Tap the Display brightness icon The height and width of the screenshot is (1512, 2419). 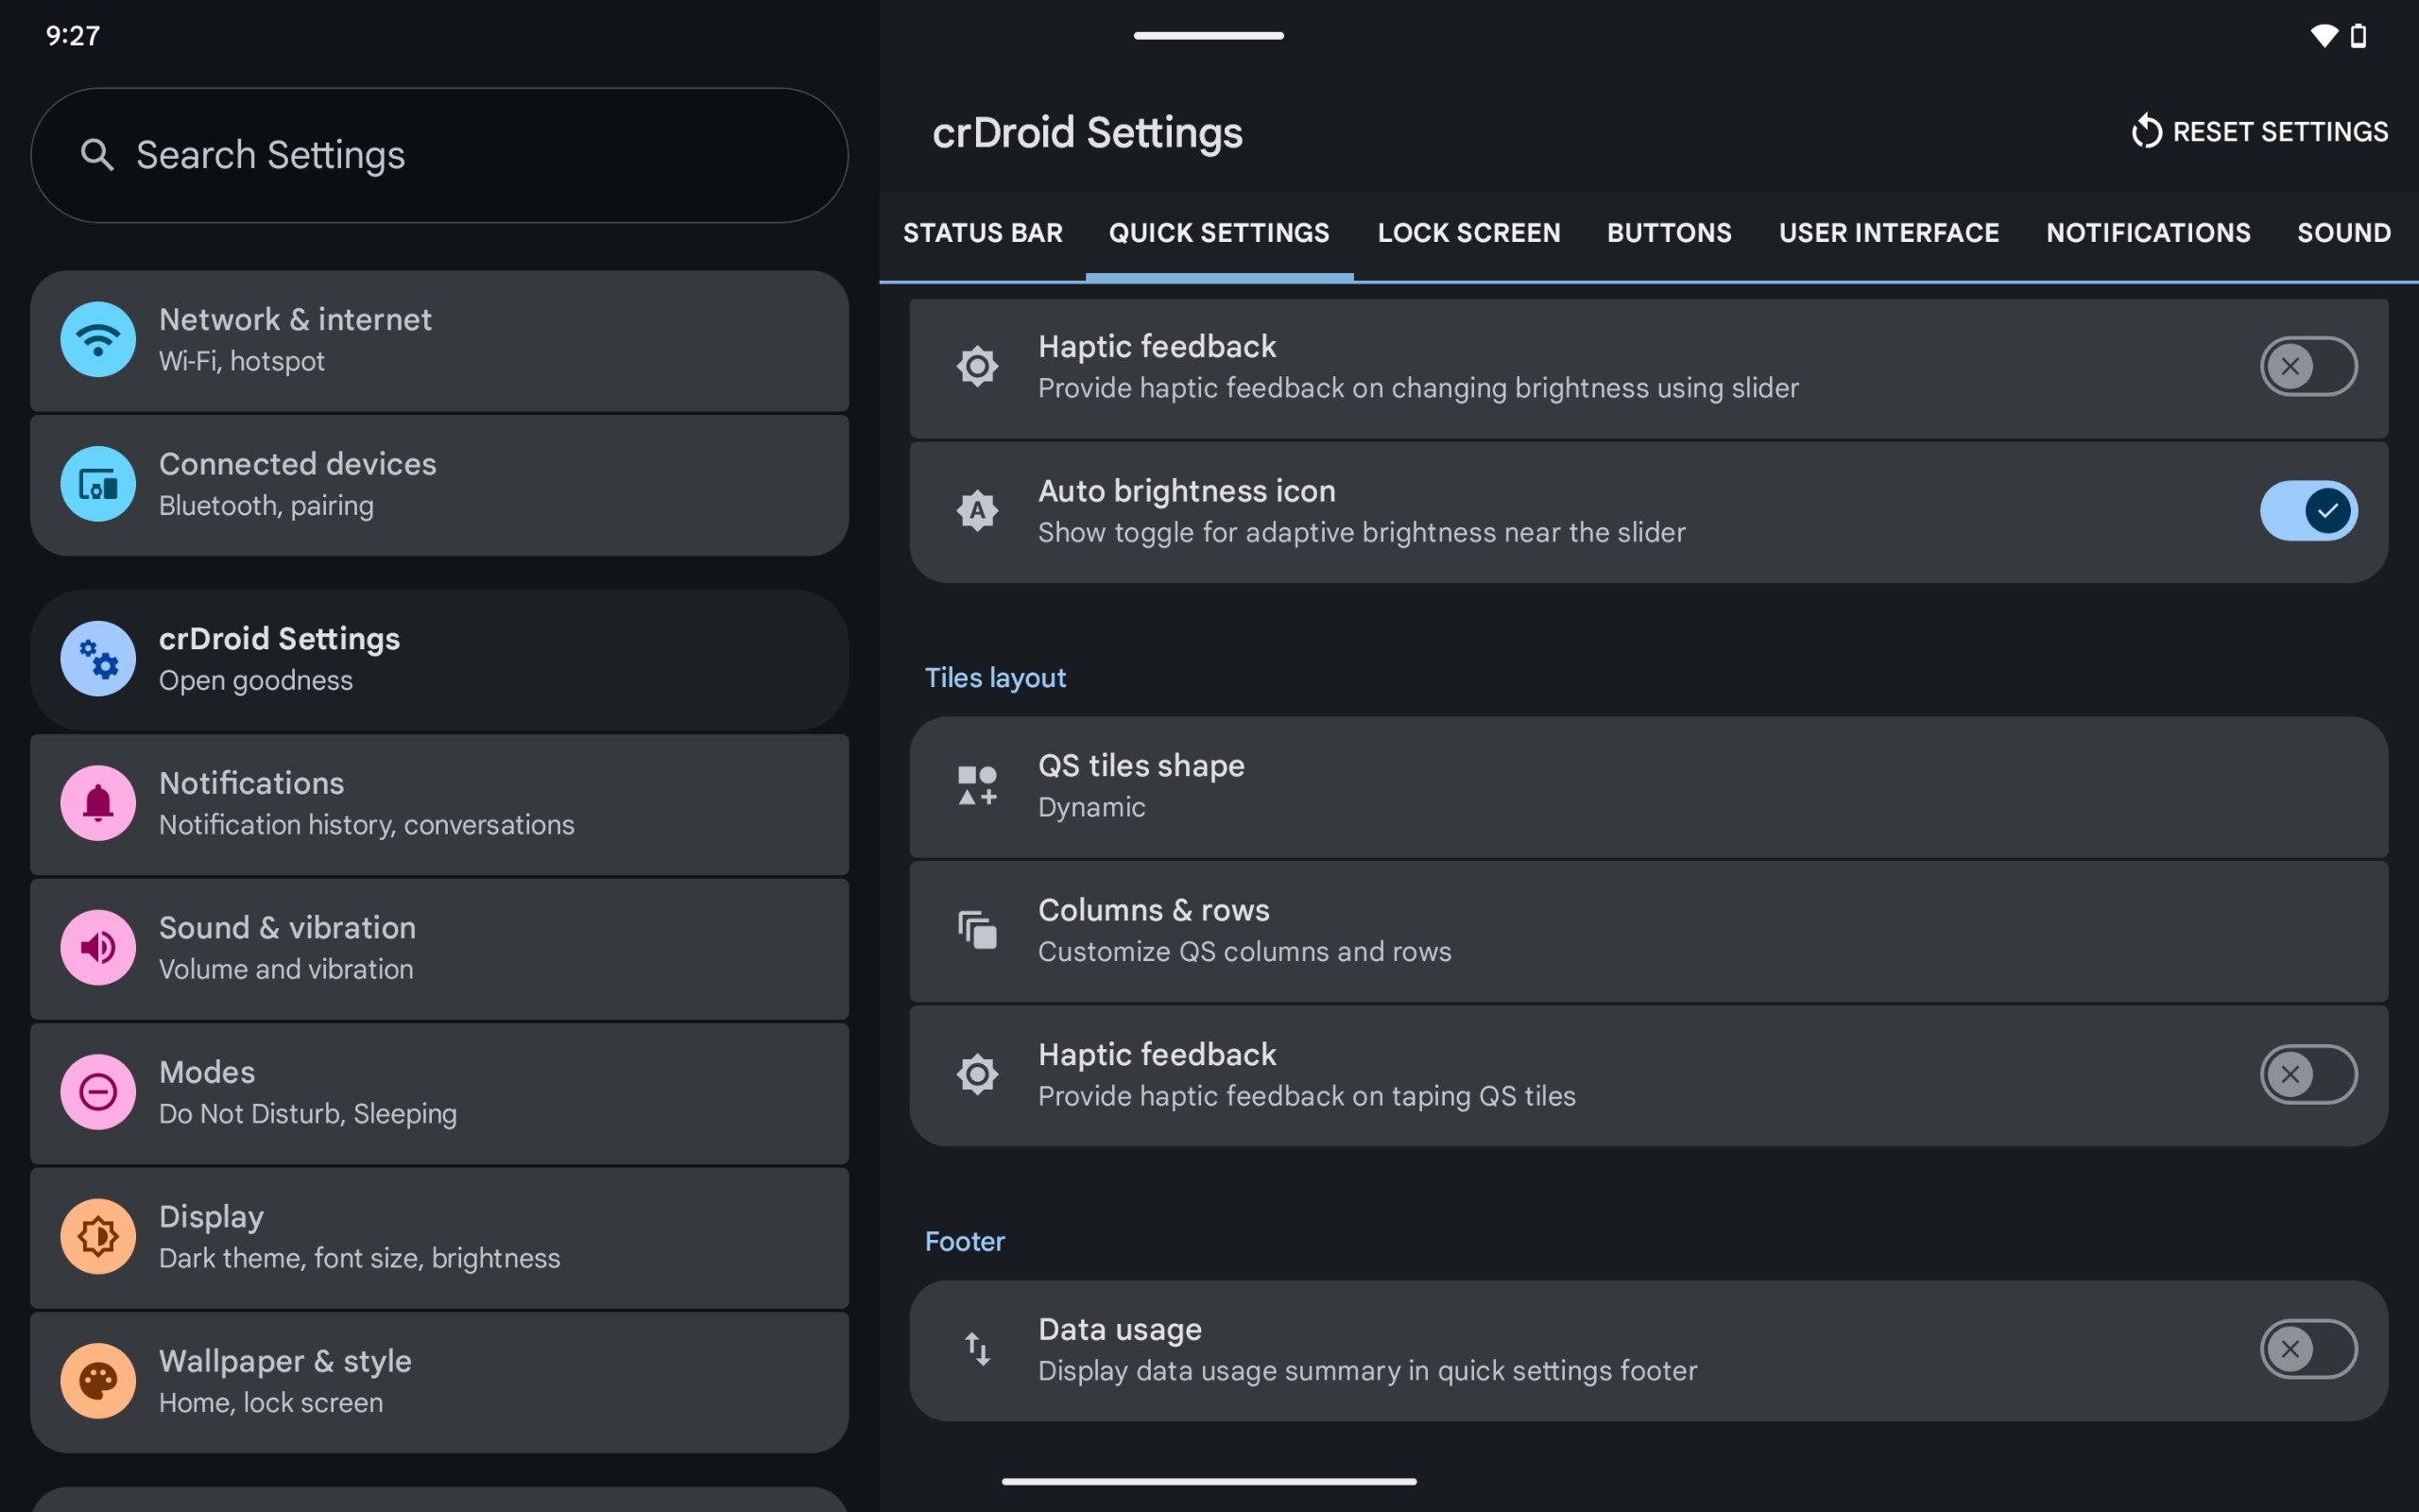point(98,1237)
